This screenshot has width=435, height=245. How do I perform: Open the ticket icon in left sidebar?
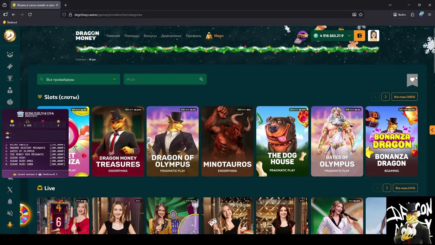tap(10, 66)
